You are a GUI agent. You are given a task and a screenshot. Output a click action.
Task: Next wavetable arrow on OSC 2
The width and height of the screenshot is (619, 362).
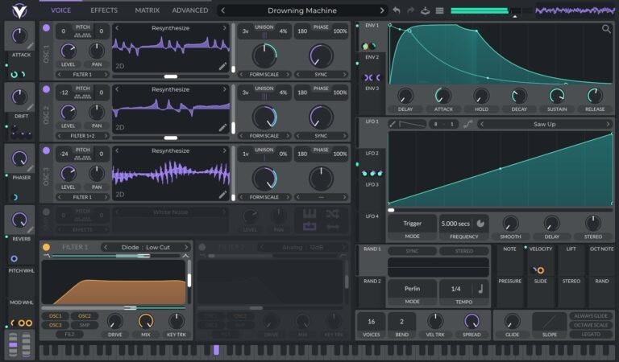point(224,89)
